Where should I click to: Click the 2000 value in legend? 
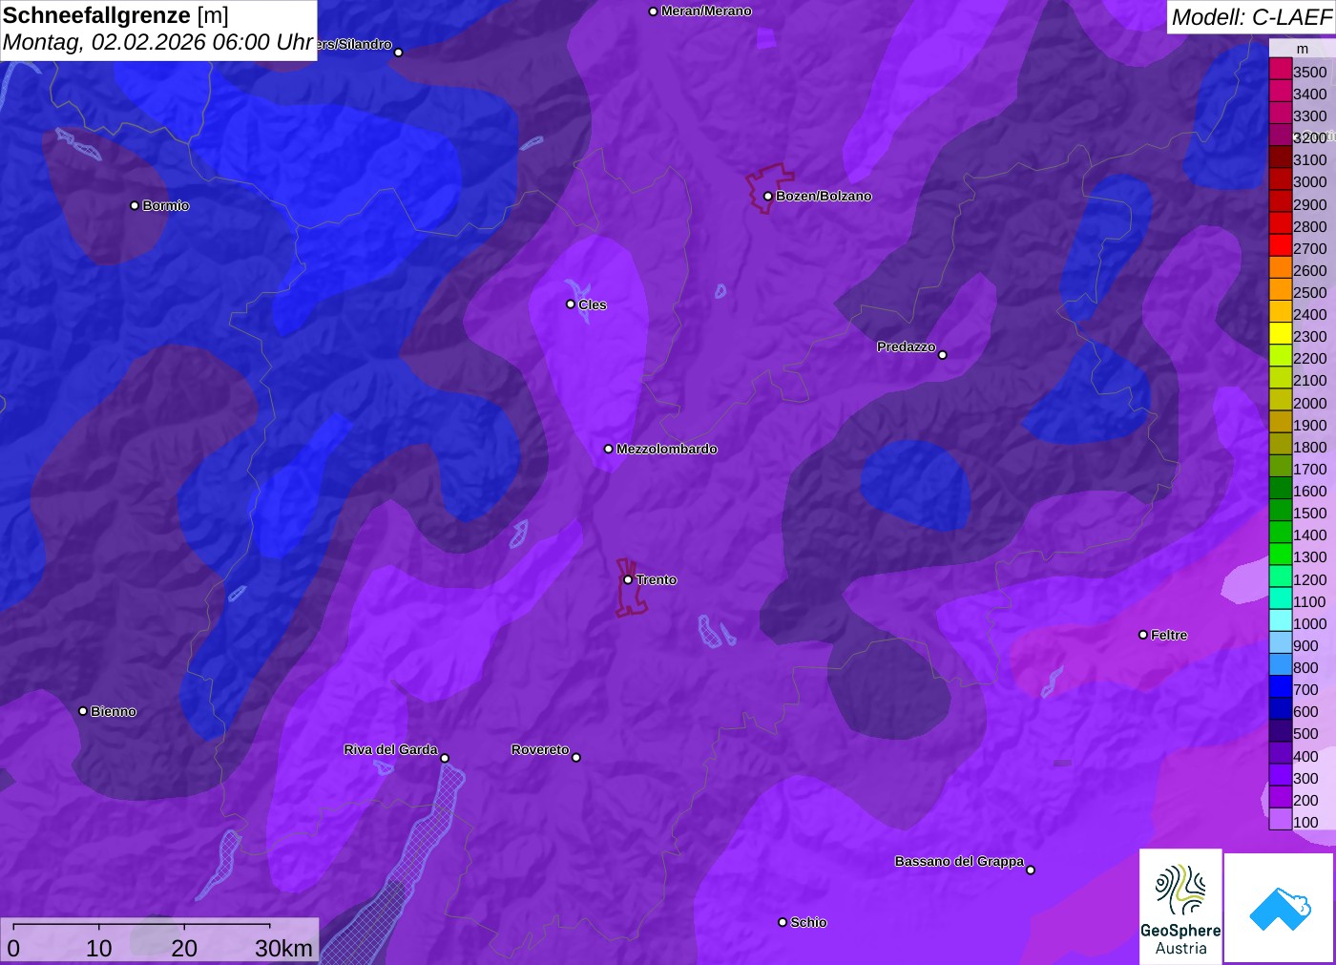(1310, 403)
